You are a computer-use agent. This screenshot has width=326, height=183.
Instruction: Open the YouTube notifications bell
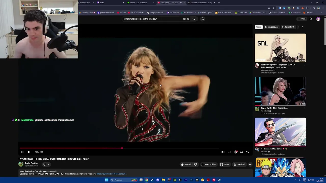click(311, 19)
